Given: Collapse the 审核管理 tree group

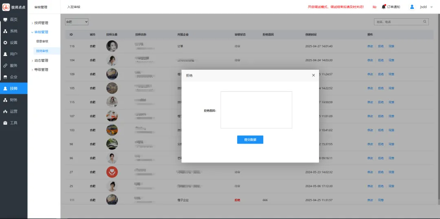Looking at the screenshot, I should 41,32.
